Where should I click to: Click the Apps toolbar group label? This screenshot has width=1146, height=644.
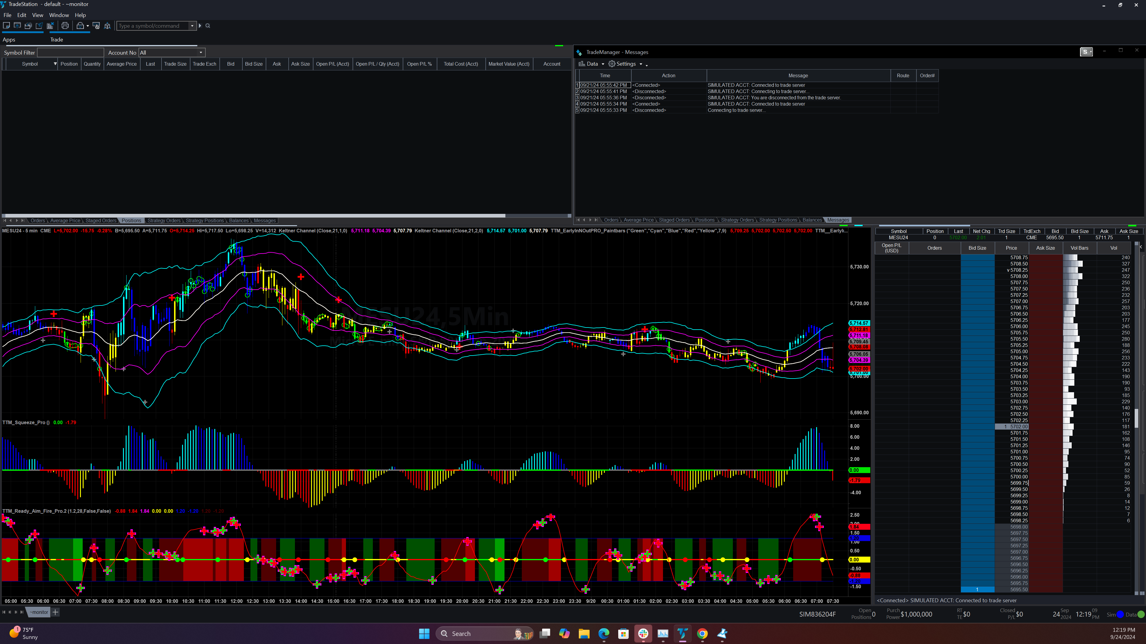9,40
